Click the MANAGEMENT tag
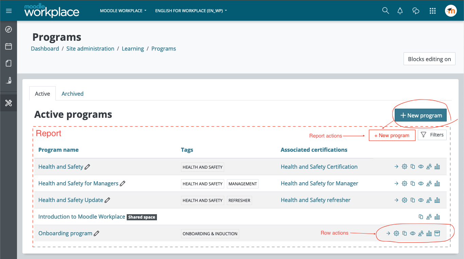This screenshot has width=464, height=259. pos(243,184)
